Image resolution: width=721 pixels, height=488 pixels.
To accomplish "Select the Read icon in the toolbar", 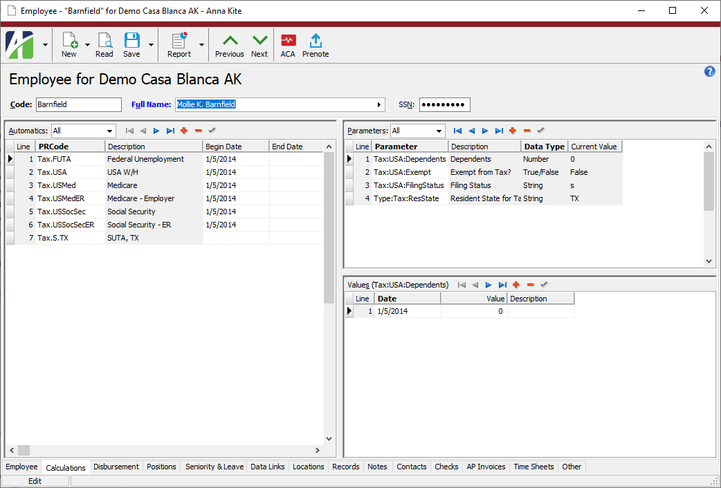I will 104,44.
